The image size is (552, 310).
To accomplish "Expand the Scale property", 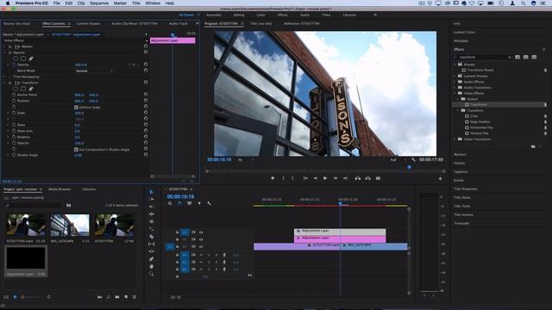I will (x=9, y=113).
